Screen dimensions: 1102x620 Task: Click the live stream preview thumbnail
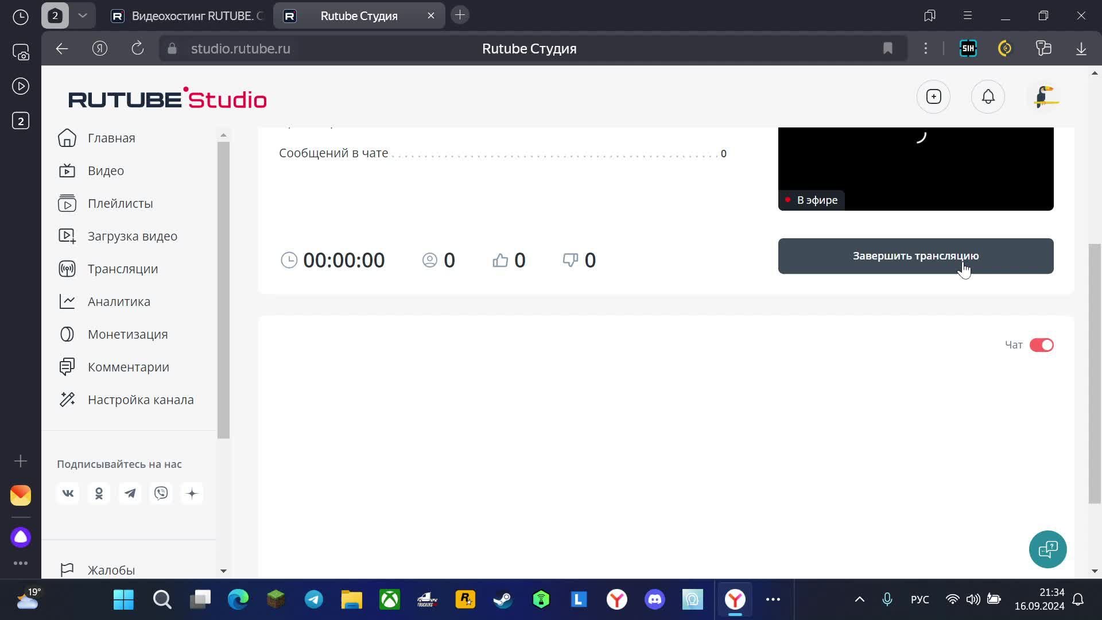[x=915, y=168]
